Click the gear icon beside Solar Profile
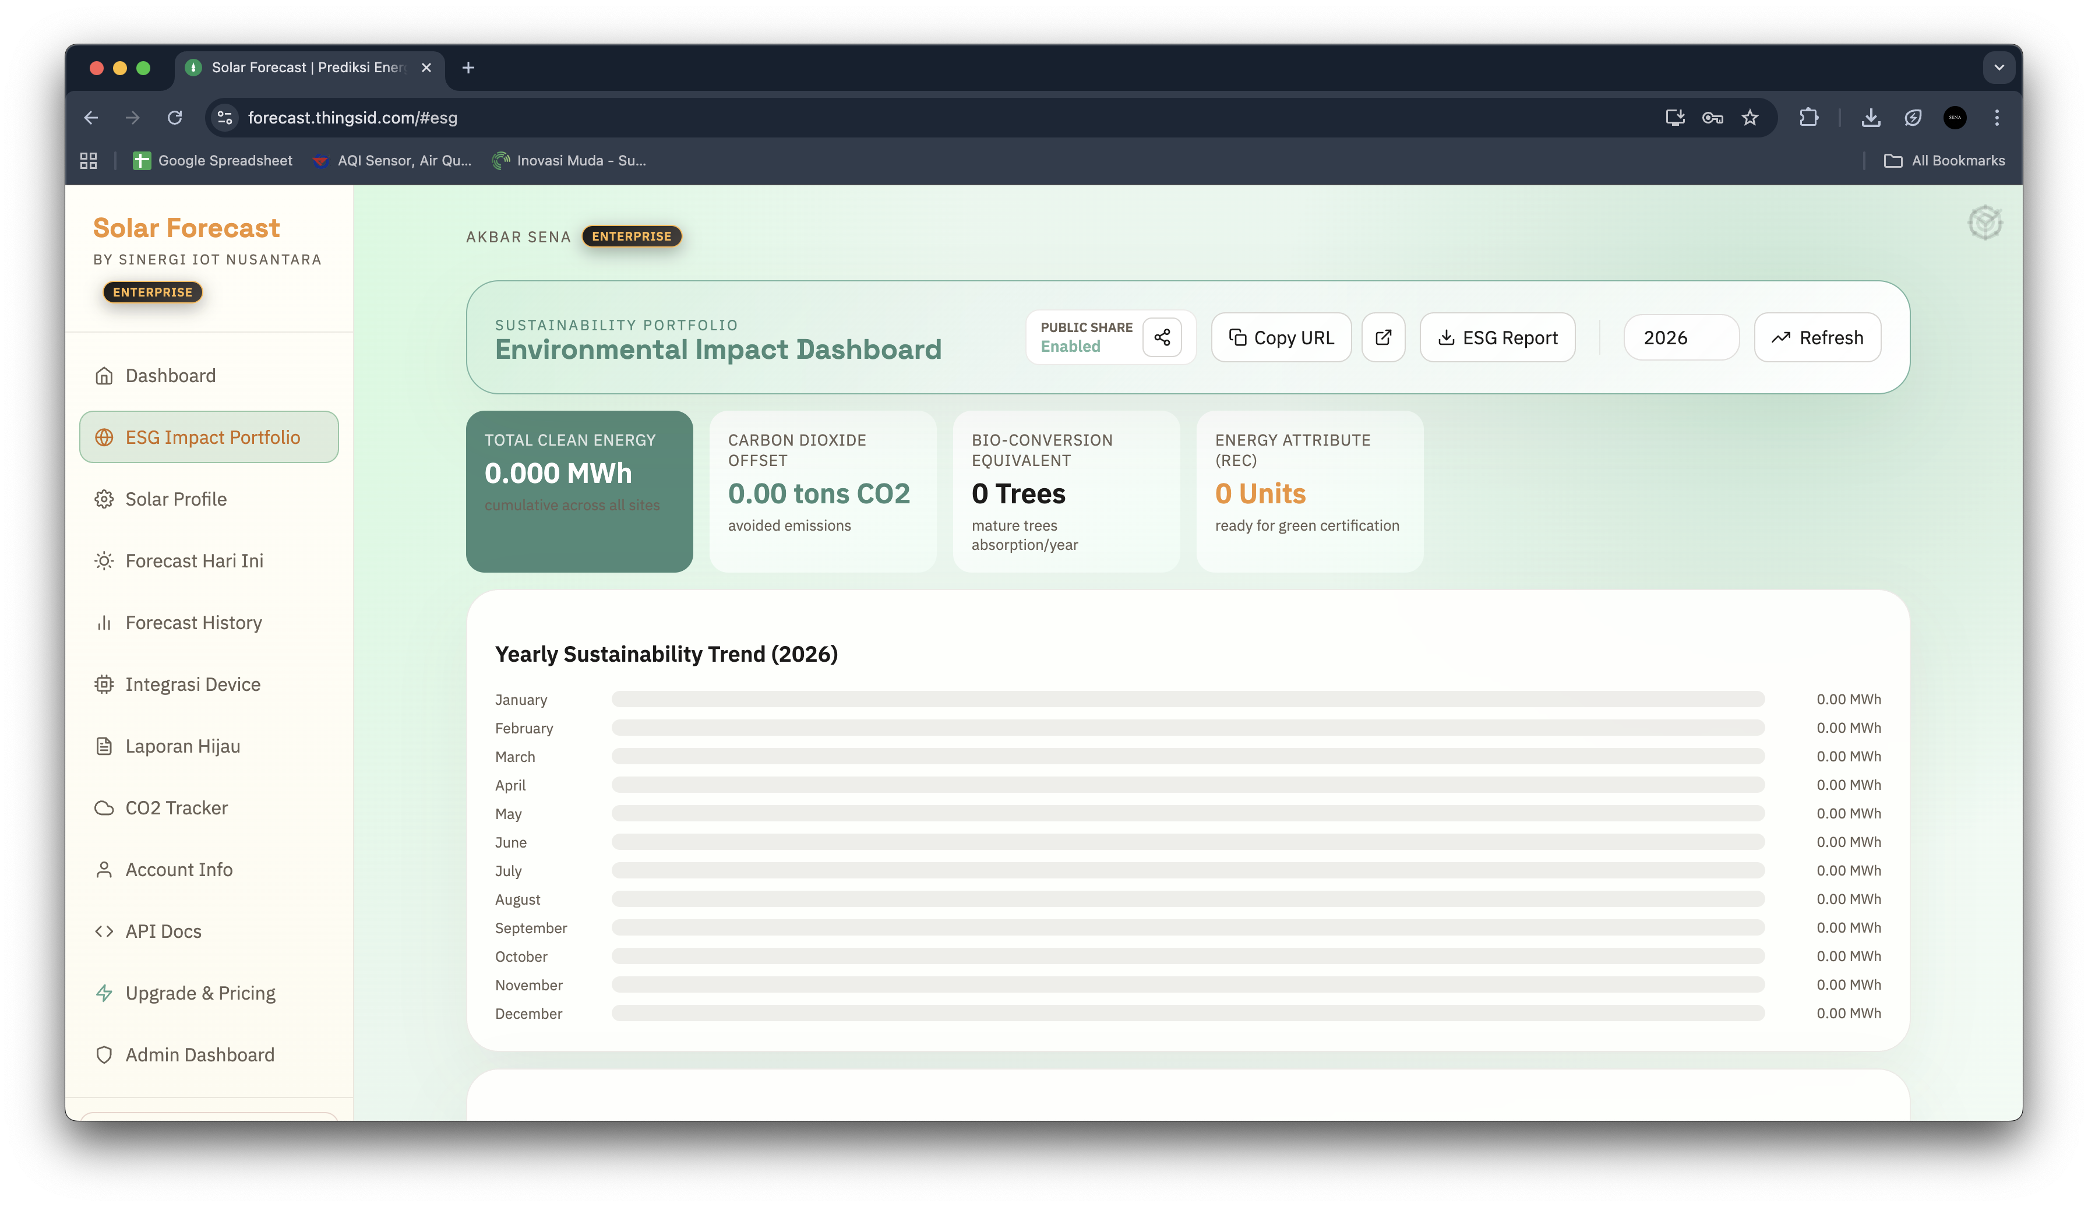 point(104,500)
